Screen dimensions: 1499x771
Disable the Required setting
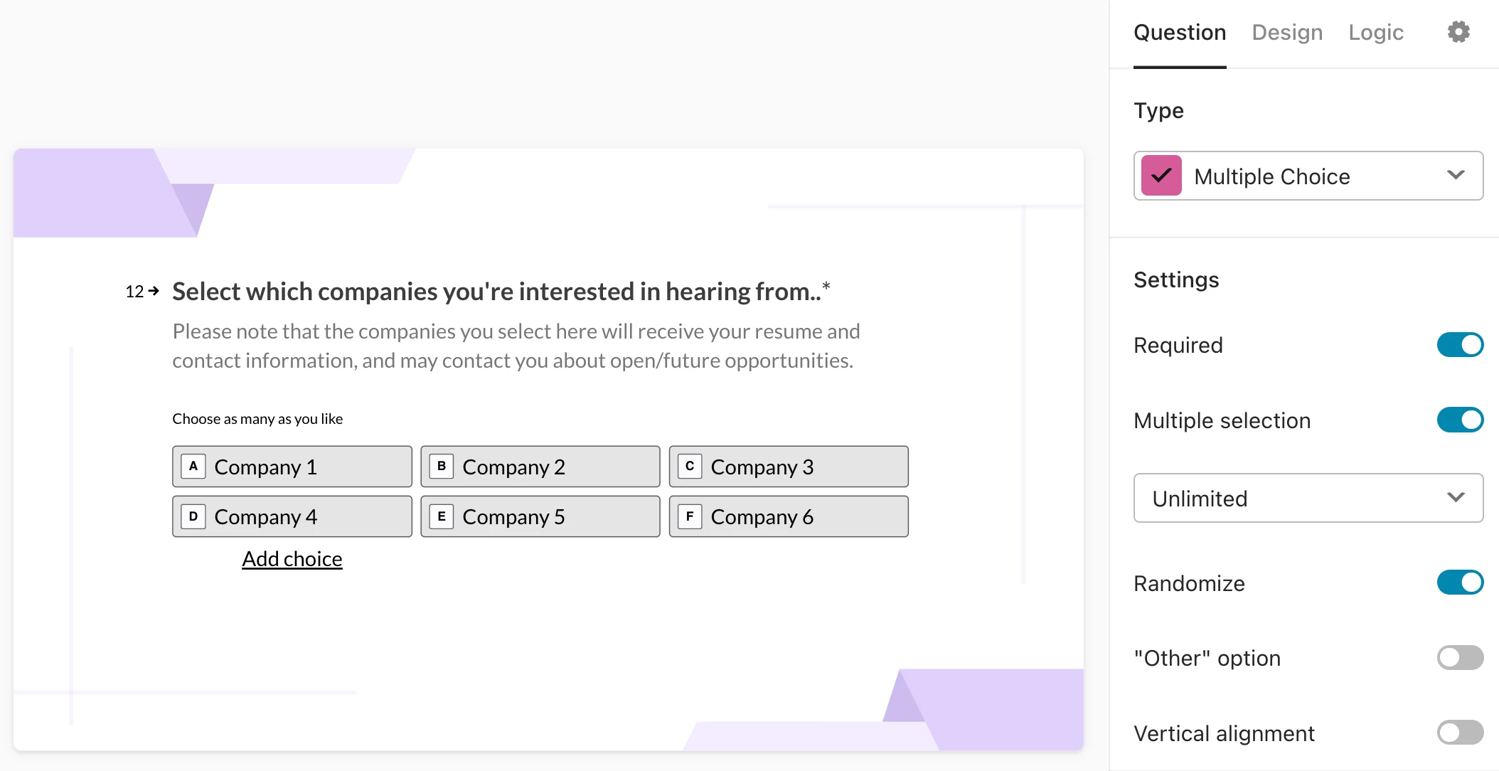tap(1459, 345)
